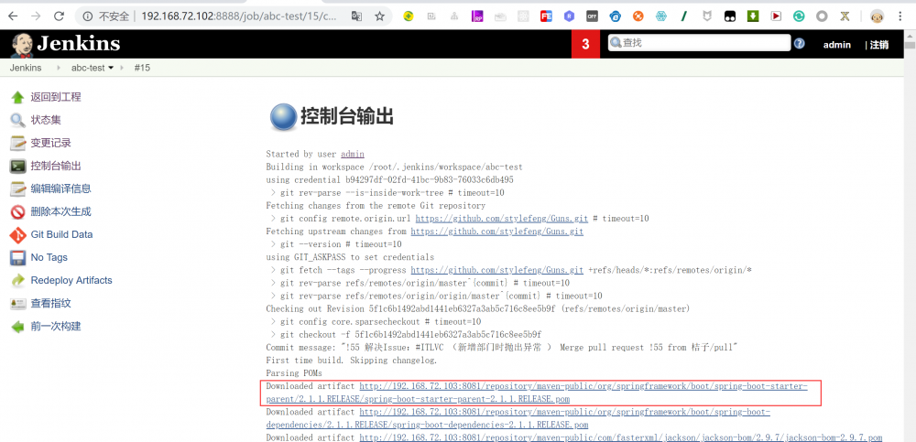The width and height of the screenshot is (916, 442).
Task: Log out via the 注销 link
Action: coord(879,44)
